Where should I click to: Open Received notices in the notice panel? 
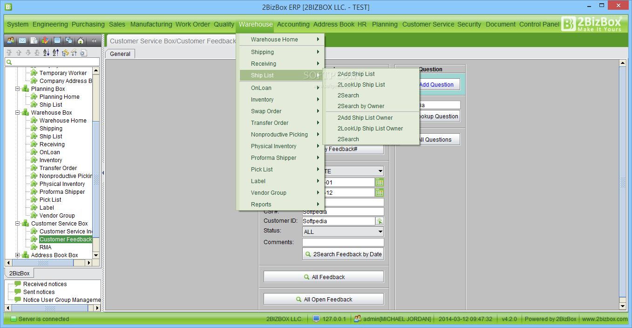(45, 284)
